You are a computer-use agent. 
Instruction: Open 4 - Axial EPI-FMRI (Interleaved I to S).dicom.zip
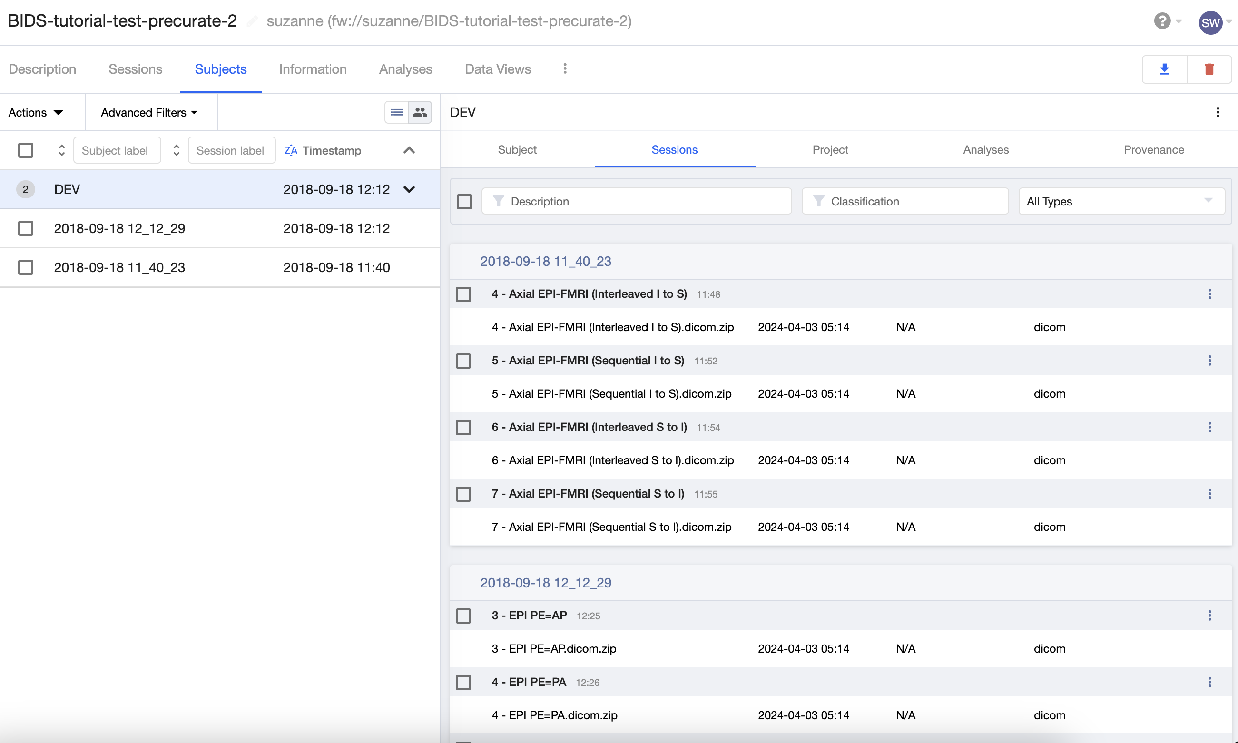coord(612,327)
